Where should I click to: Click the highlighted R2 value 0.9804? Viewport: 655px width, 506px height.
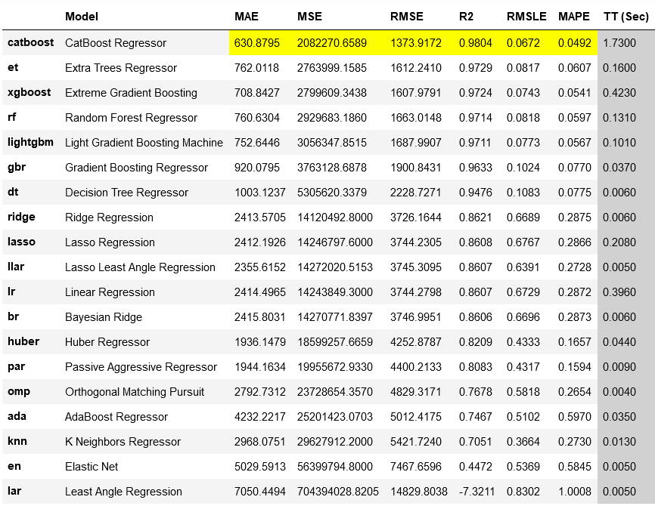click(x=476, y=43)
